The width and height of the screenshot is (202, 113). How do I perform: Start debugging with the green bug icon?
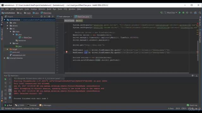[x=183, y=13]
